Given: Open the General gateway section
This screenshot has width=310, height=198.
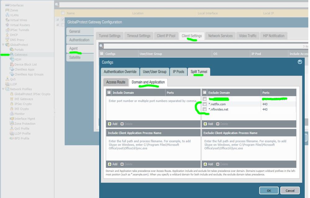Looking at the screenshot, I should point(80,31).
